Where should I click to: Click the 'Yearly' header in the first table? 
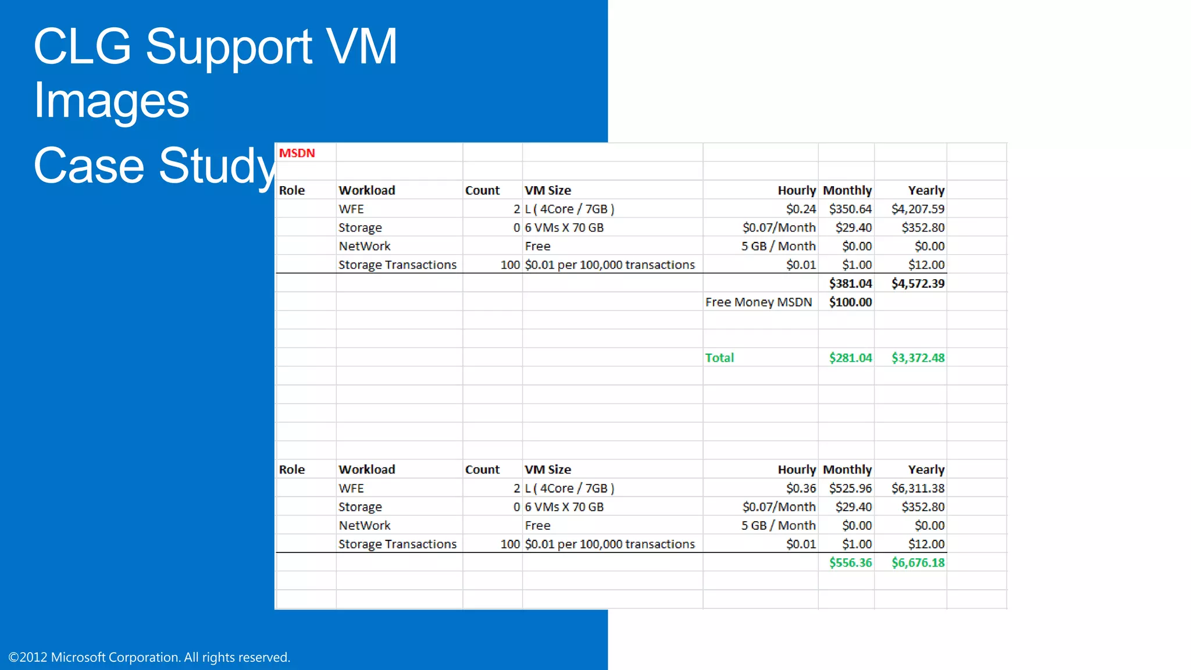[x=926, y=190]
